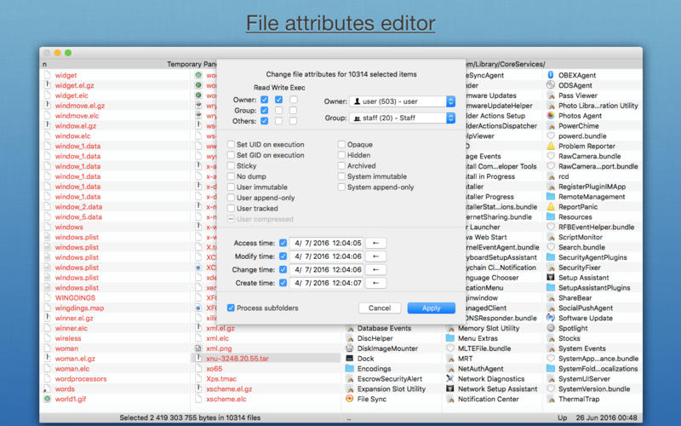Click the Search.bundle shield icon

point(551,247)
